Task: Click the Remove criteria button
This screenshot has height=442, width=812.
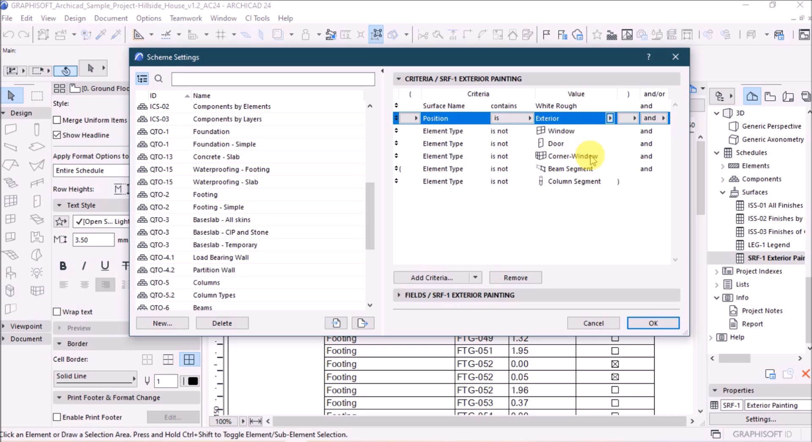Action: coord(515,278)
